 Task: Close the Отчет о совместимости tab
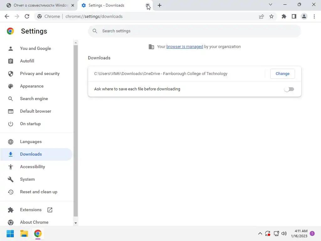coord(73,5)
